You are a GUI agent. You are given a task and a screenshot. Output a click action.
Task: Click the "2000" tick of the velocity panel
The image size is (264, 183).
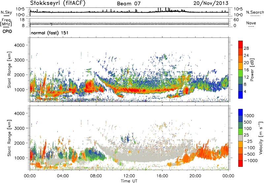click(x=19, y=143)
